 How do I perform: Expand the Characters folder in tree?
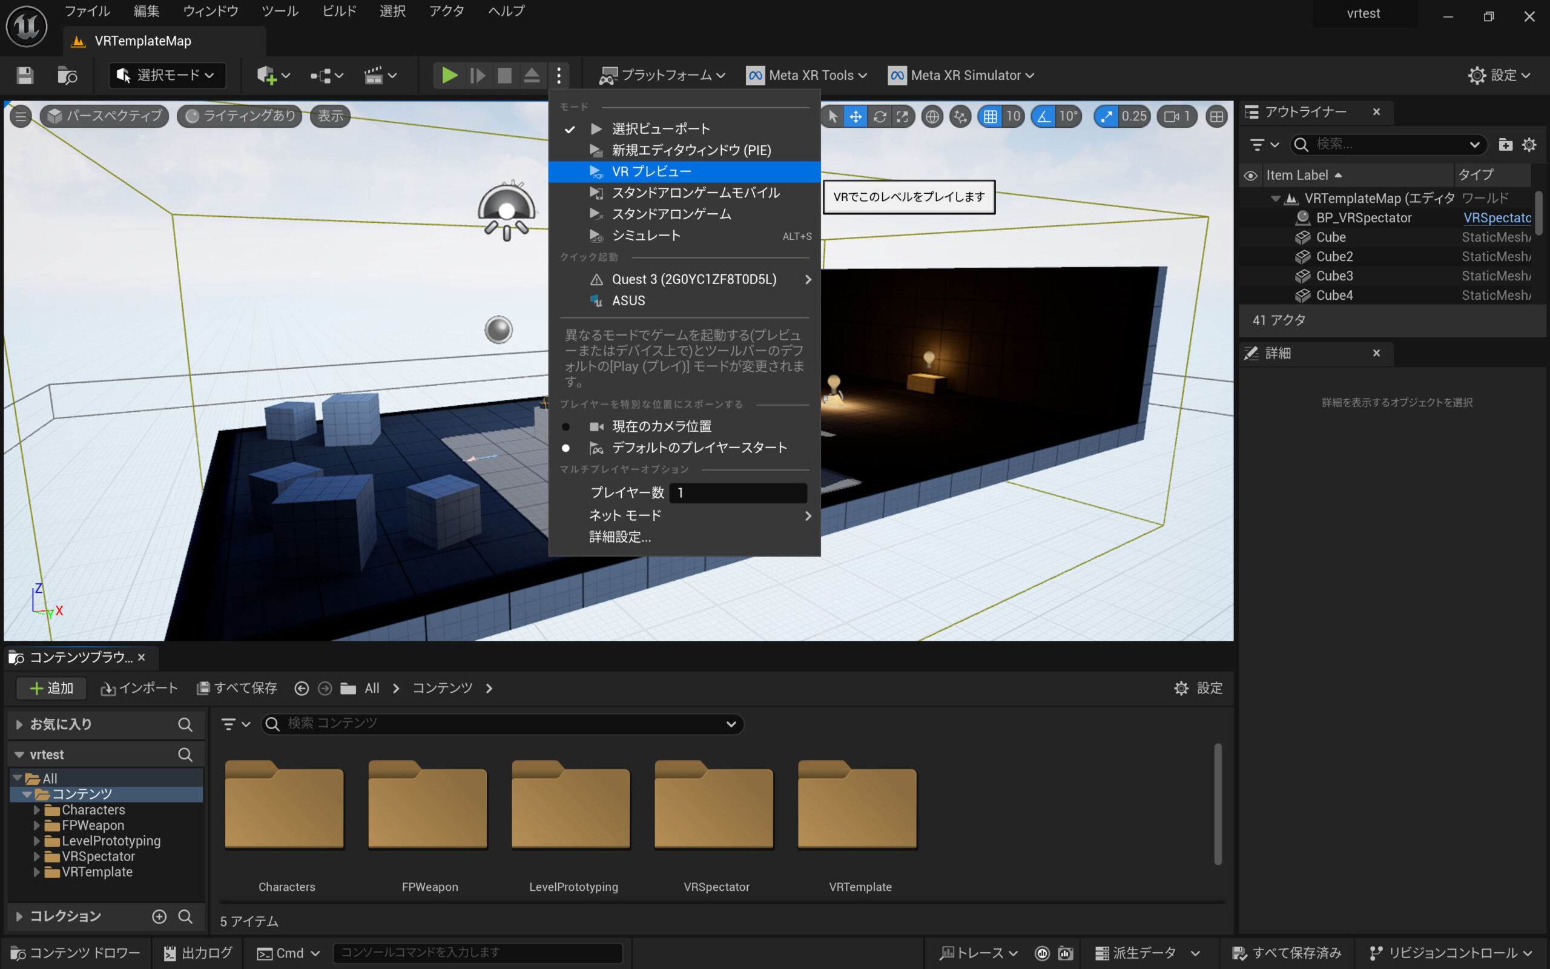[36, 810]
